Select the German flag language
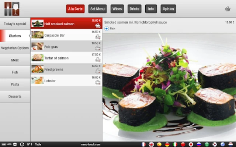Viewport: 236px width, 147px height. pyautogui.click(x=167, y=144)
